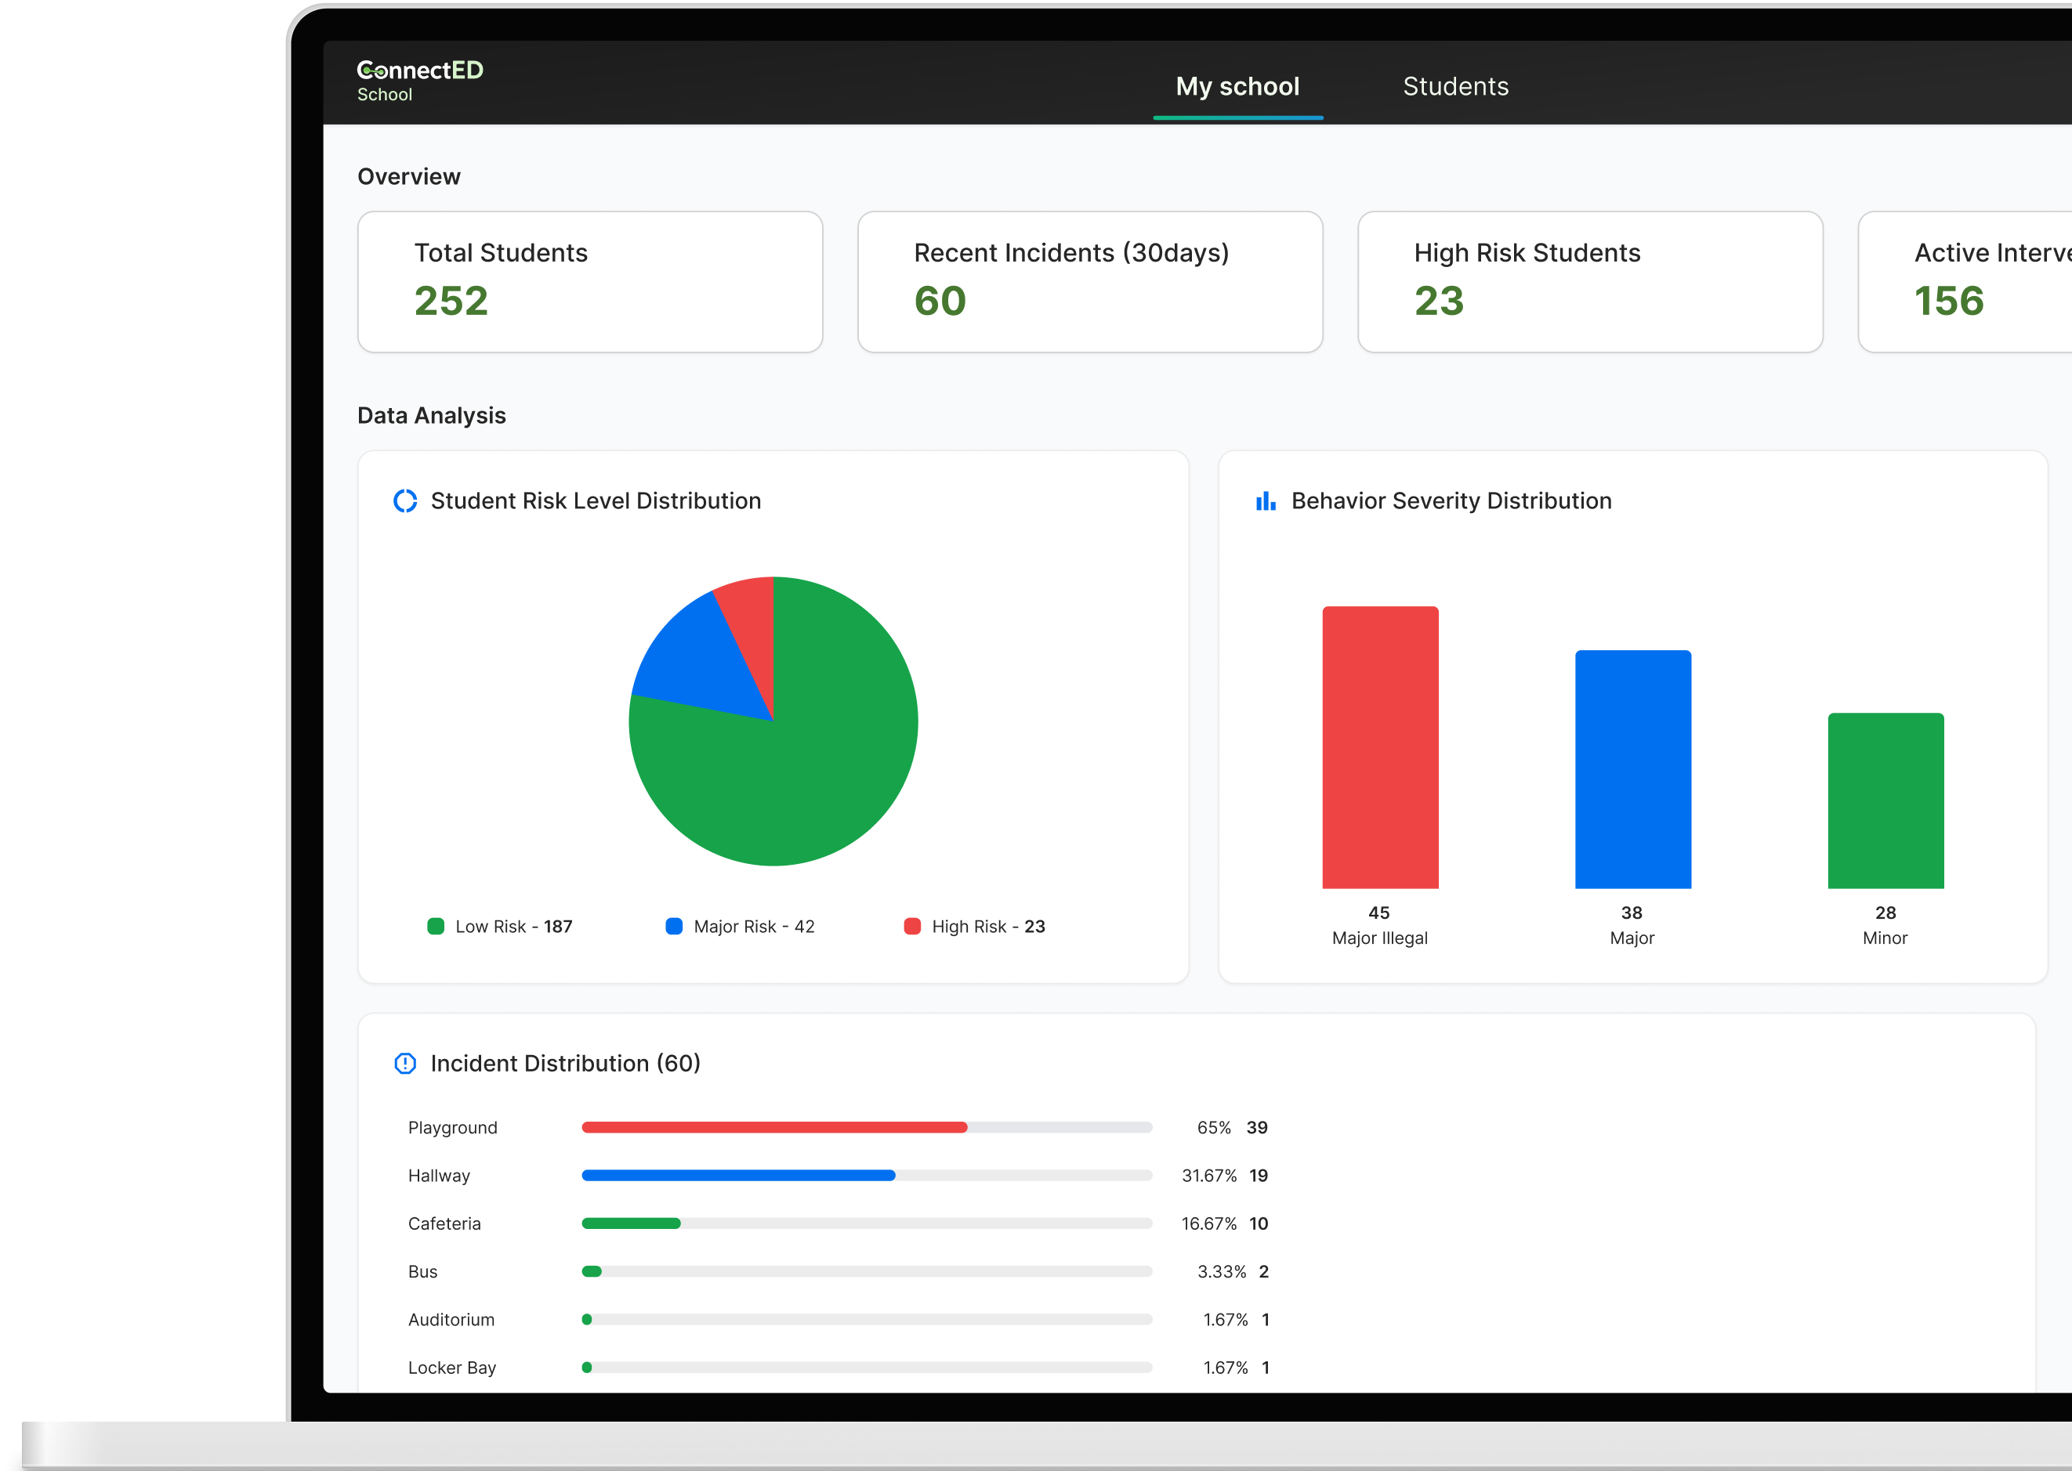Click the red Major Illegal bar

click(x=1379, y=747)
